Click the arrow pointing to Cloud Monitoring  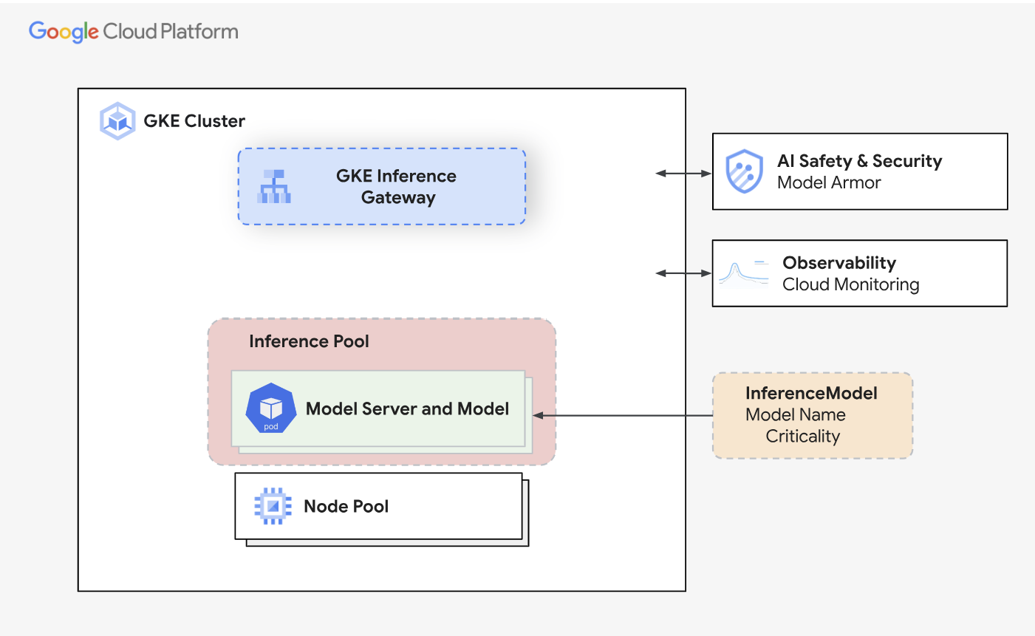tap(683, 273)
